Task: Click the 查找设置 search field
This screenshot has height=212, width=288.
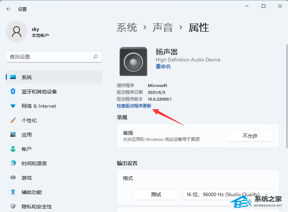Action: pyautogui.click(x=54, y=57)
